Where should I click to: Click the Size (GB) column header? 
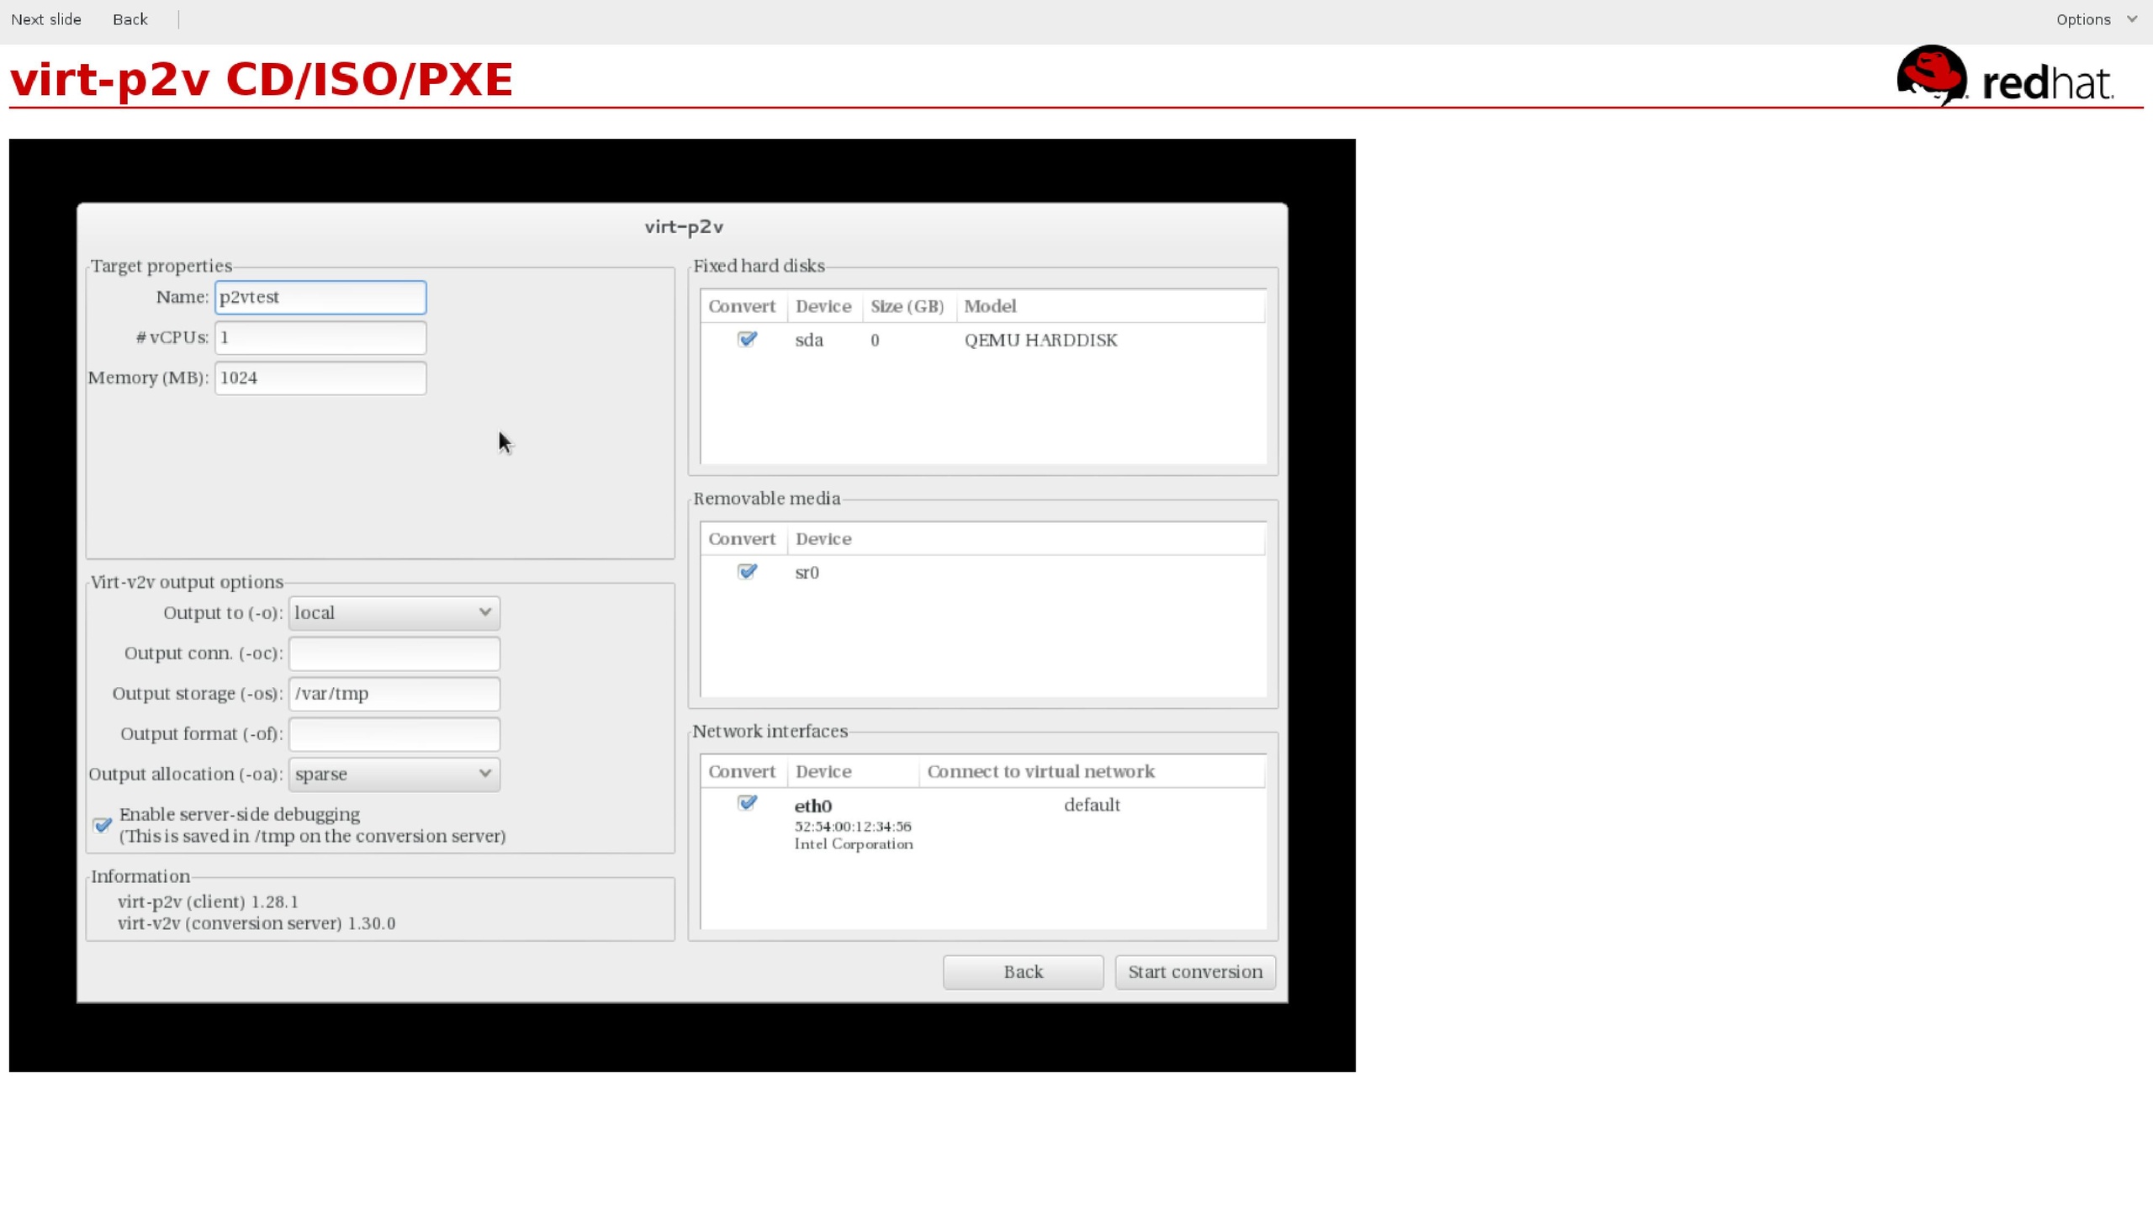coord(907,306)
